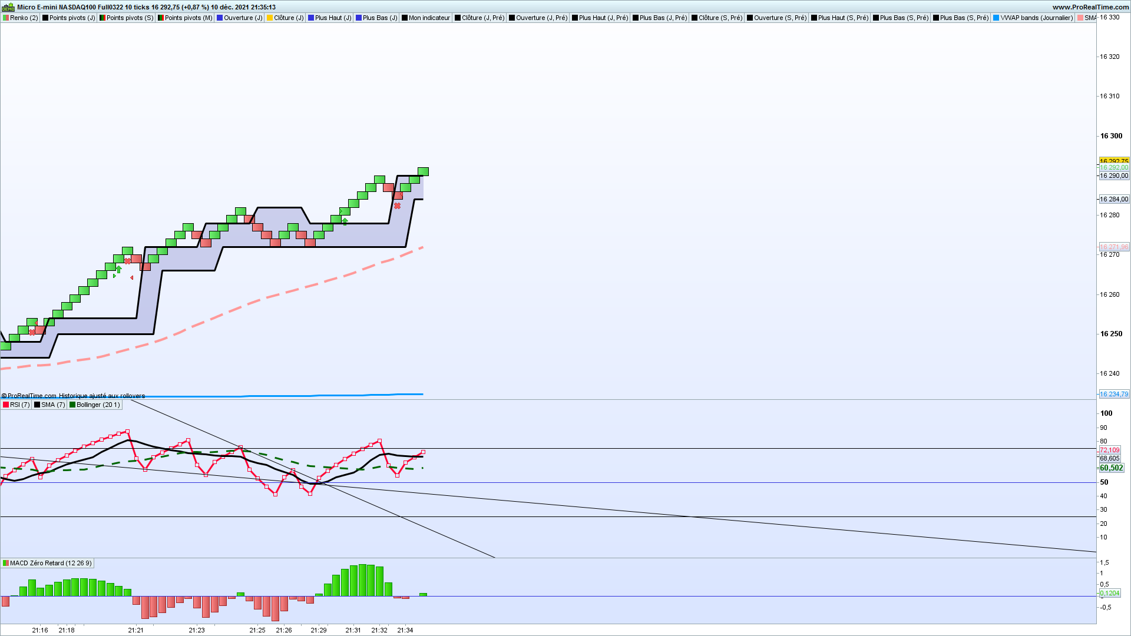Click the yellow 16 292,75 price label
The width and height of the screenshot is (1131, 636).
[x=1113, y=161]
